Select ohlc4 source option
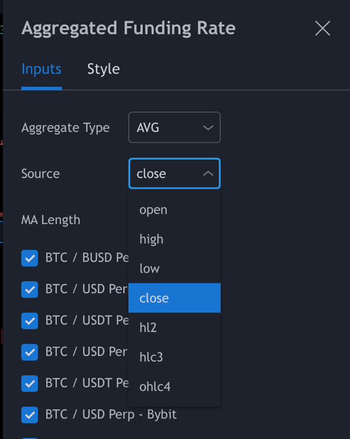 [x=175, y=386]
